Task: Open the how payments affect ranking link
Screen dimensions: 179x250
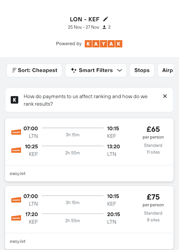Action: (x=86, y=100)
